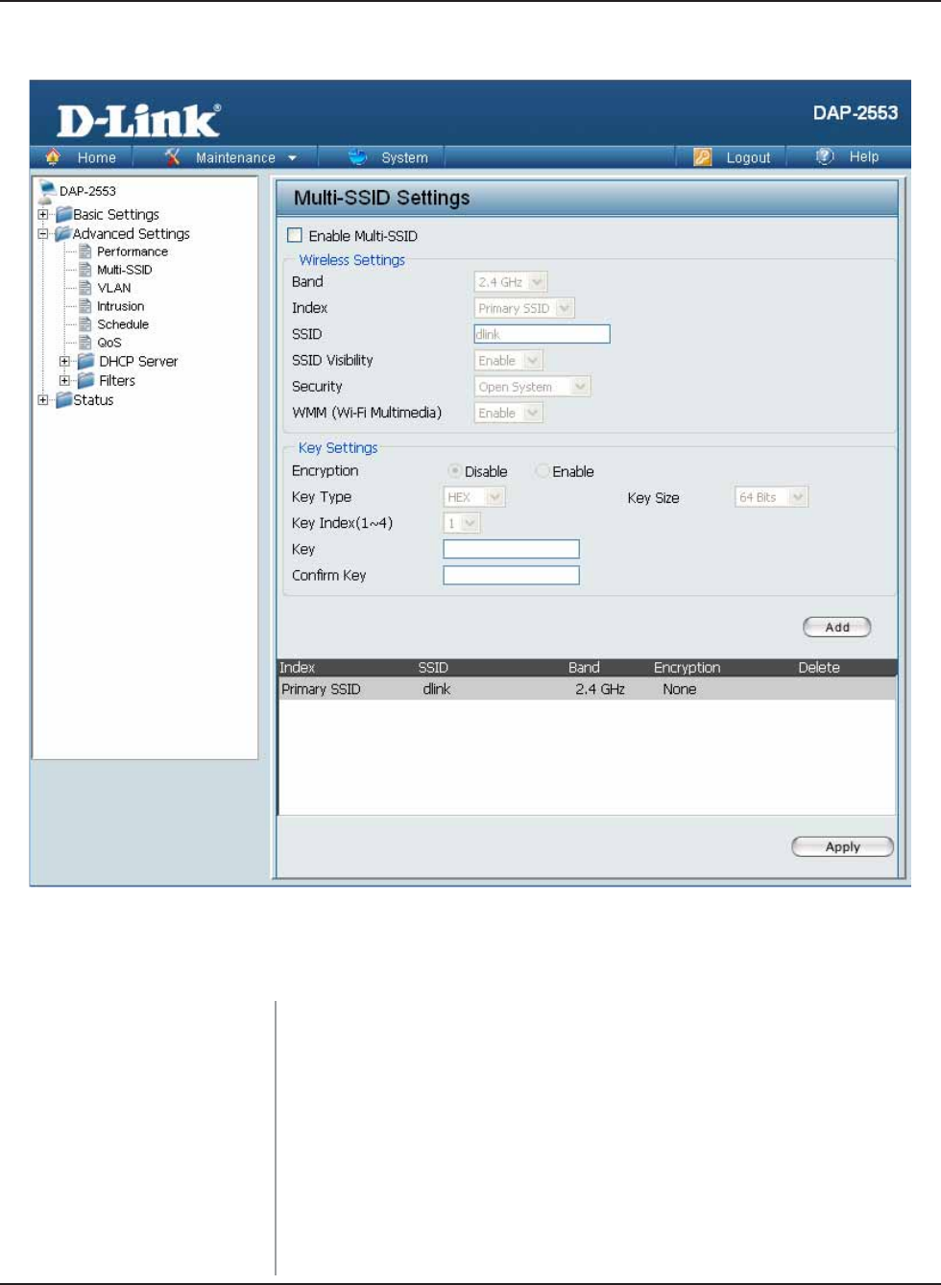Open the Maintenance dropdown menu
The image size is (941, 1285).
[x=246, y=157]
